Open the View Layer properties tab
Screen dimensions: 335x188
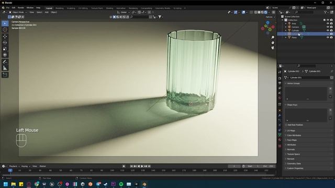[280, 88]
